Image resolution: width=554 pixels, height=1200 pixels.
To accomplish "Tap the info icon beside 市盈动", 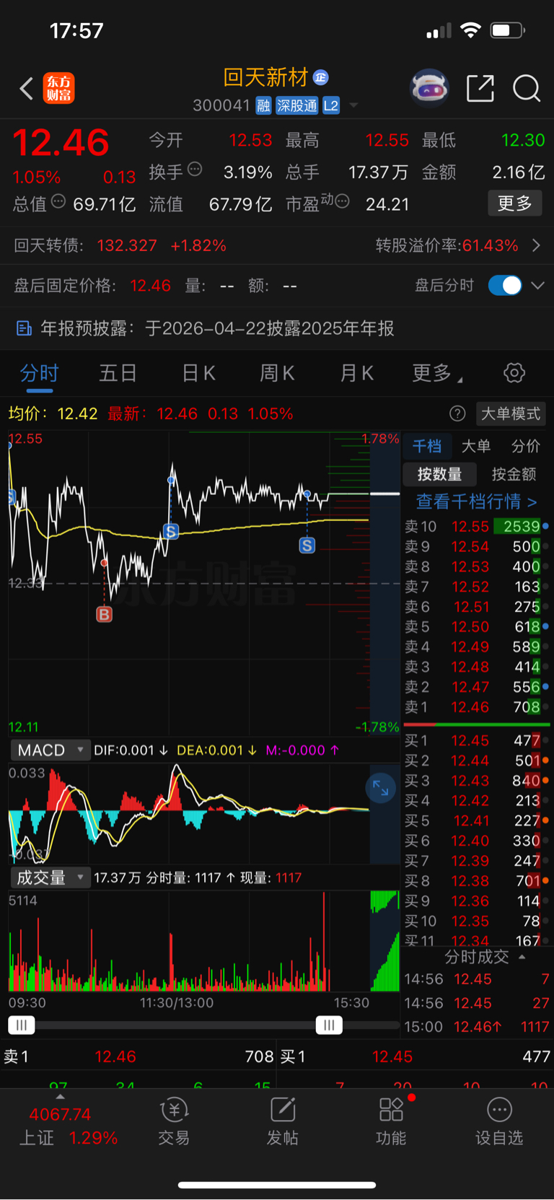I will tap(342, 201).
